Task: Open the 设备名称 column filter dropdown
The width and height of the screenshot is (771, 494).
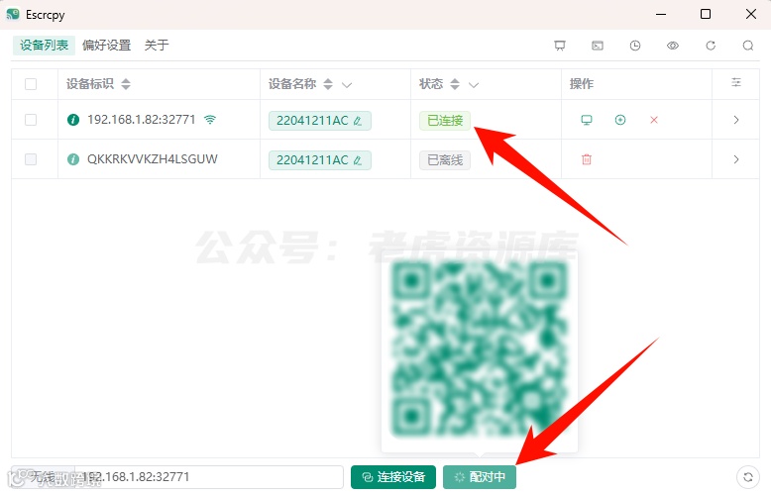Action: pyautogui.click(x=347, y=85)
